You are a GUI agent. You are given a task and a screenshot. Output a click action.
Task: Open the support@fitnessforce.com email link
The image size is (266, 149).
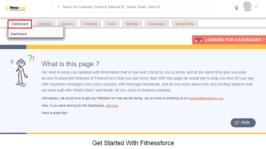tap(206, 98)
